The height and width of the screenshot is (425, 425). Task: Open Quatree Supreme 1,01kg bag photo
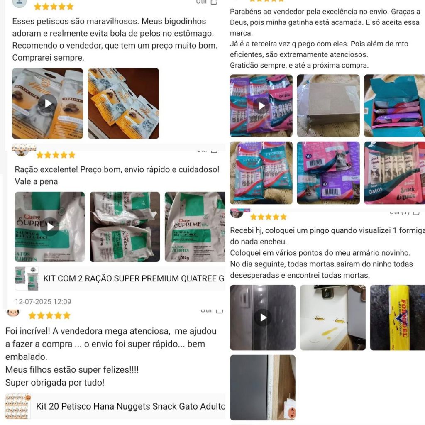tap(195, 227)
